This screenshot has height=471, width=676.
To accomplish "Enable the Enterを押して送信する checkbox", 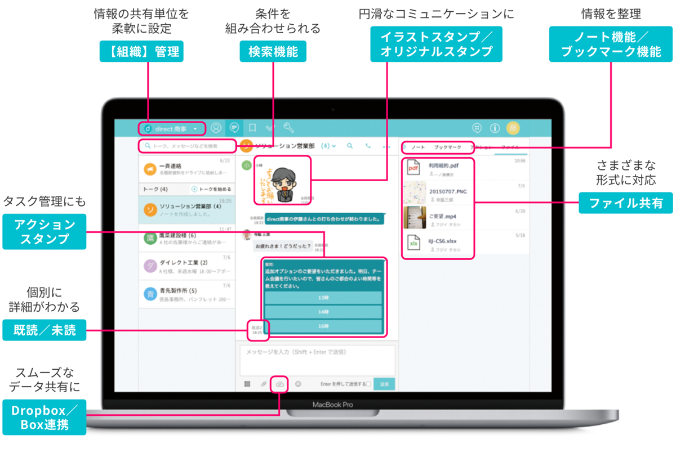I will [368, 384].
